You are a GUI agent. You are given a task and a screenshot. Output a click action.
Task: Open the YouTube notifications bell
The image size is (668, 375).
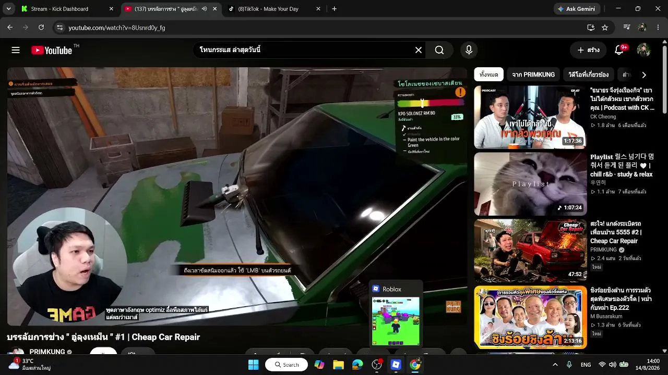click(x=619, y=50)
